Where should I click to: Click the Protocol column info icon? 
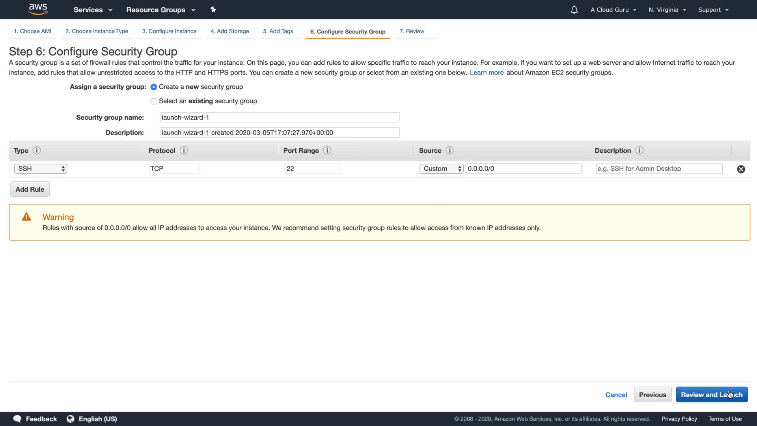[x=184, y=150]
